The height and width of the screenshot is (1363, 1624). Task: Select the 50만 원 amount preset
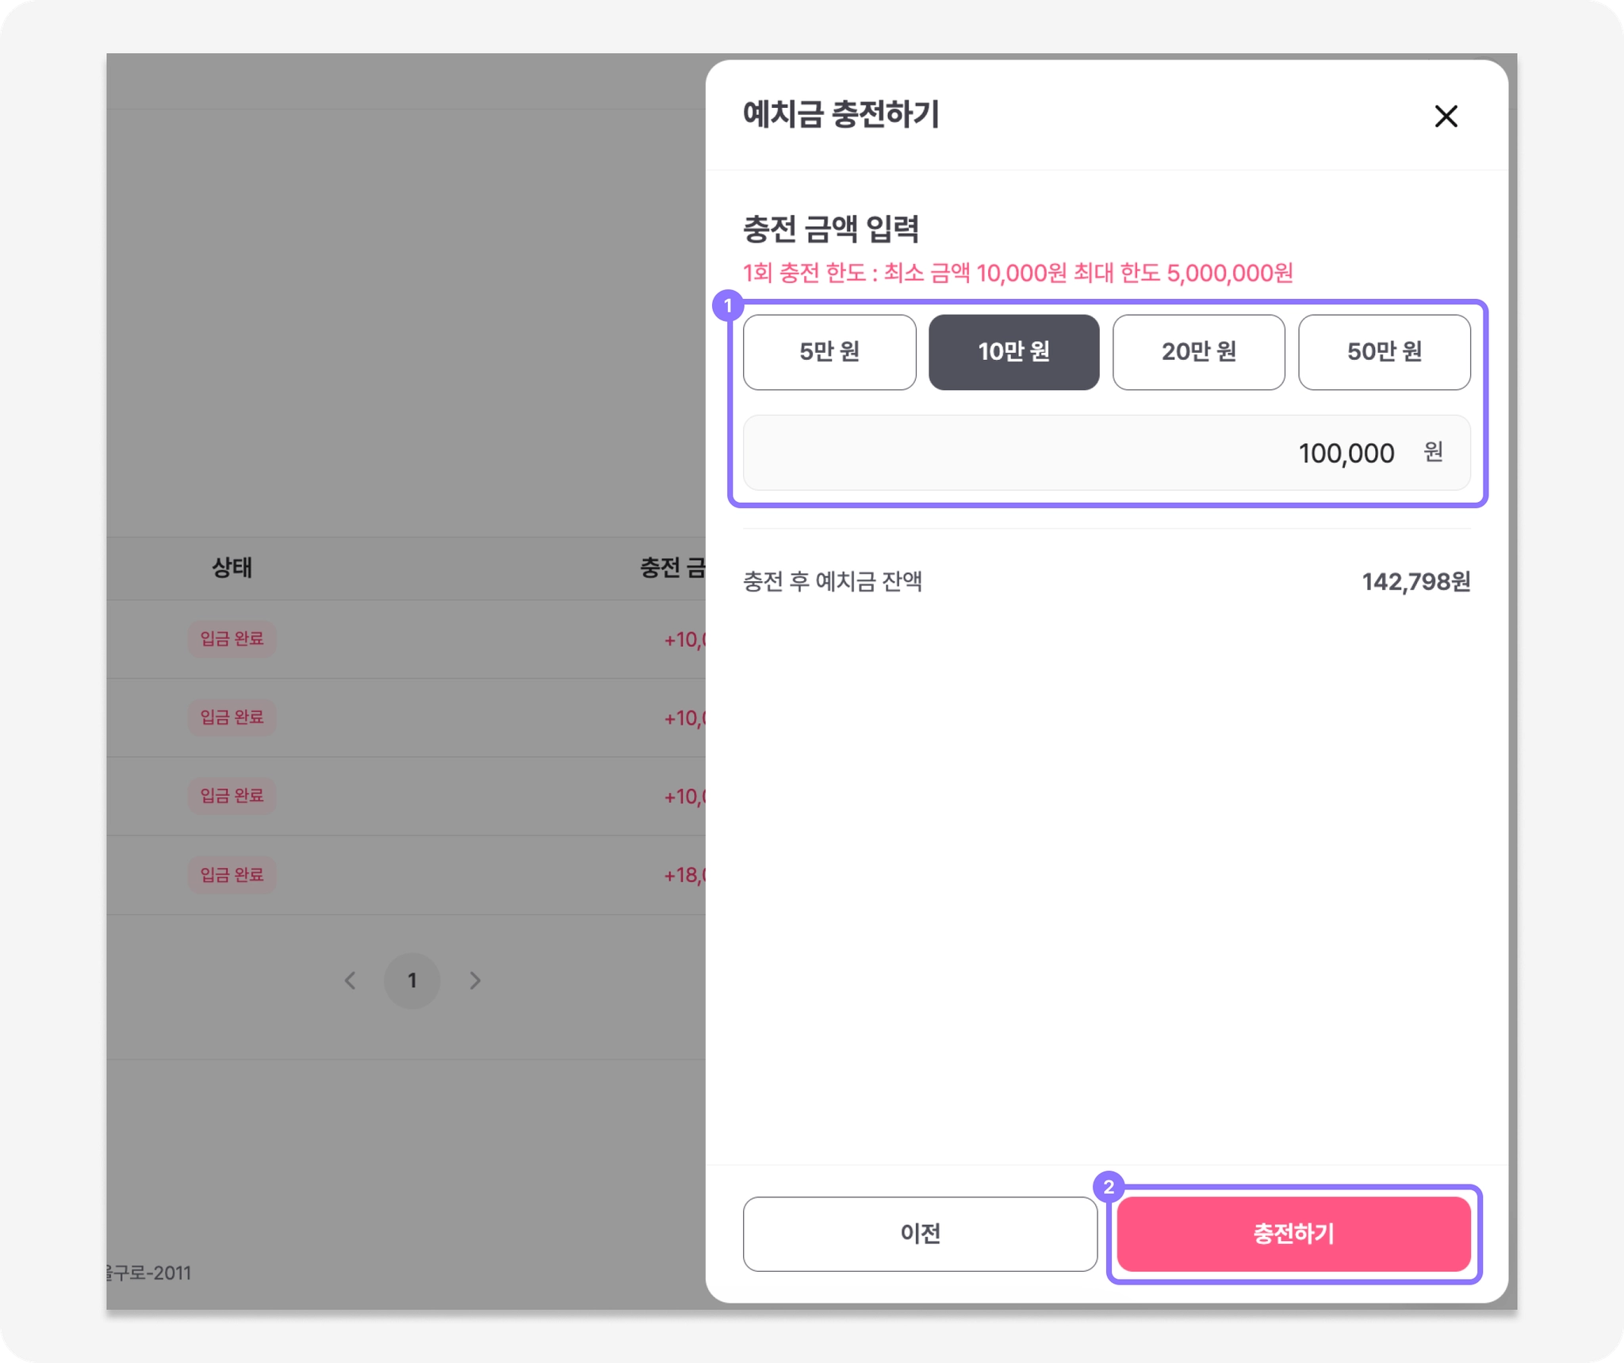pos(1383,351)
